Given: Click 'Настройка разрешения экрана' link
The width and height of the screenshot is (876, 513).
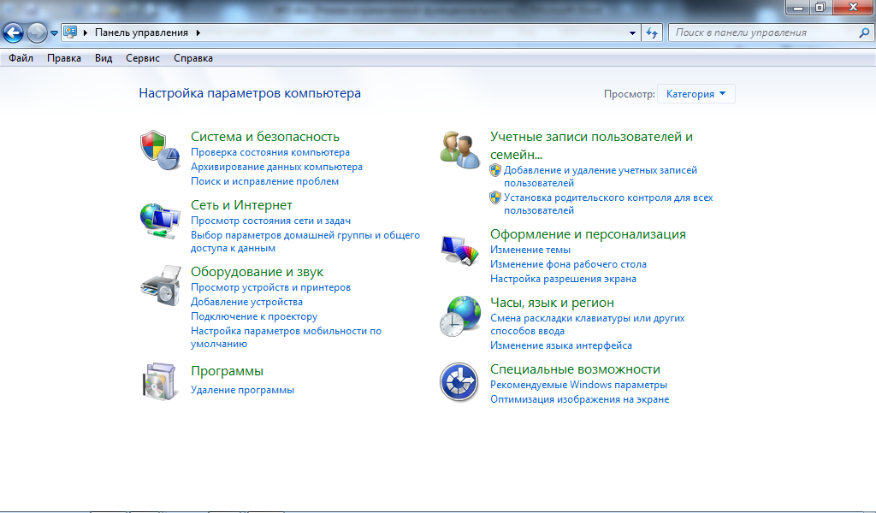Looking at the screenshot, I should pyautogui.click(x=563, y=279).
